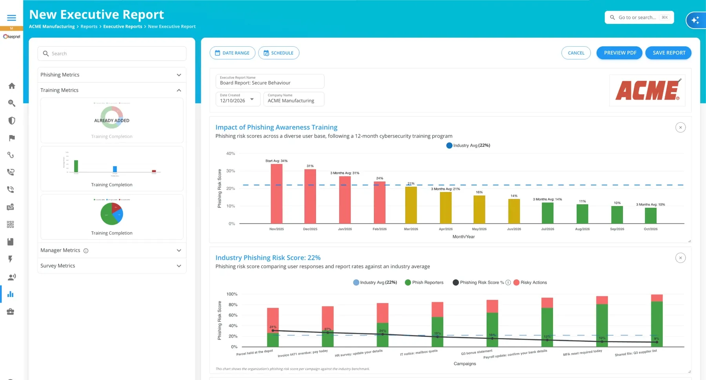
Task: Open the AI sparkle assistant button
Action: click(x=695, y=20)
